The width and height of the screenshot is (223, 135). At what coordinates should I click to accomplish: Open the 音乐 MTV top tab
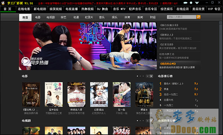[x=119, y=9]
